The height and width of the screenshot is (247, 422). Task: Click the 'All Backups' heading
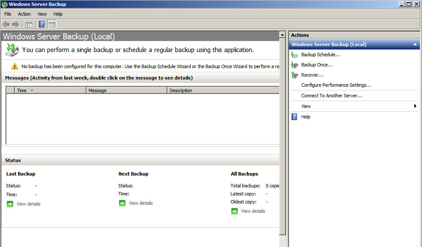coord(244,174)
